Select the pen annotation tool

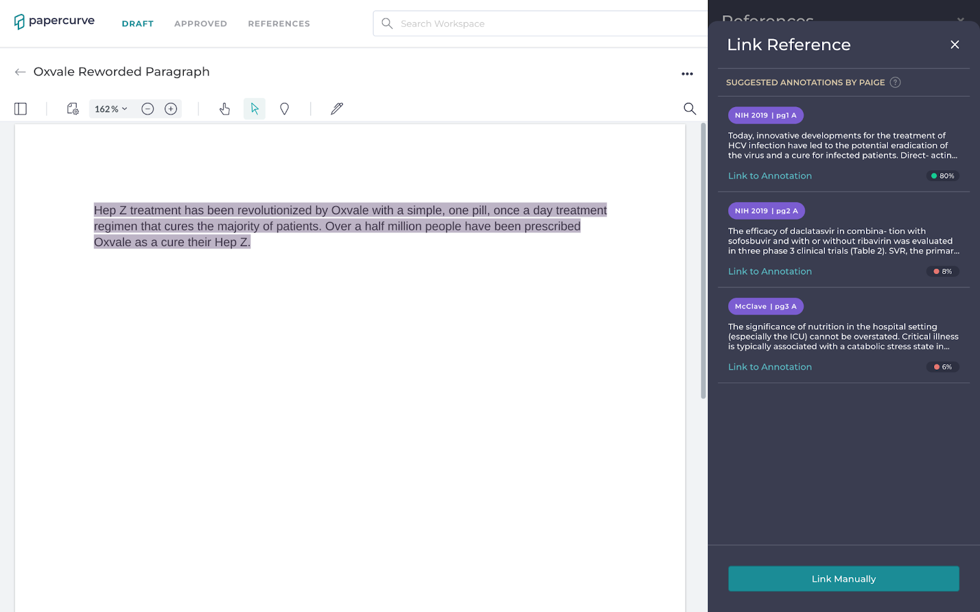pyautogui.click(x=337, y=109)
